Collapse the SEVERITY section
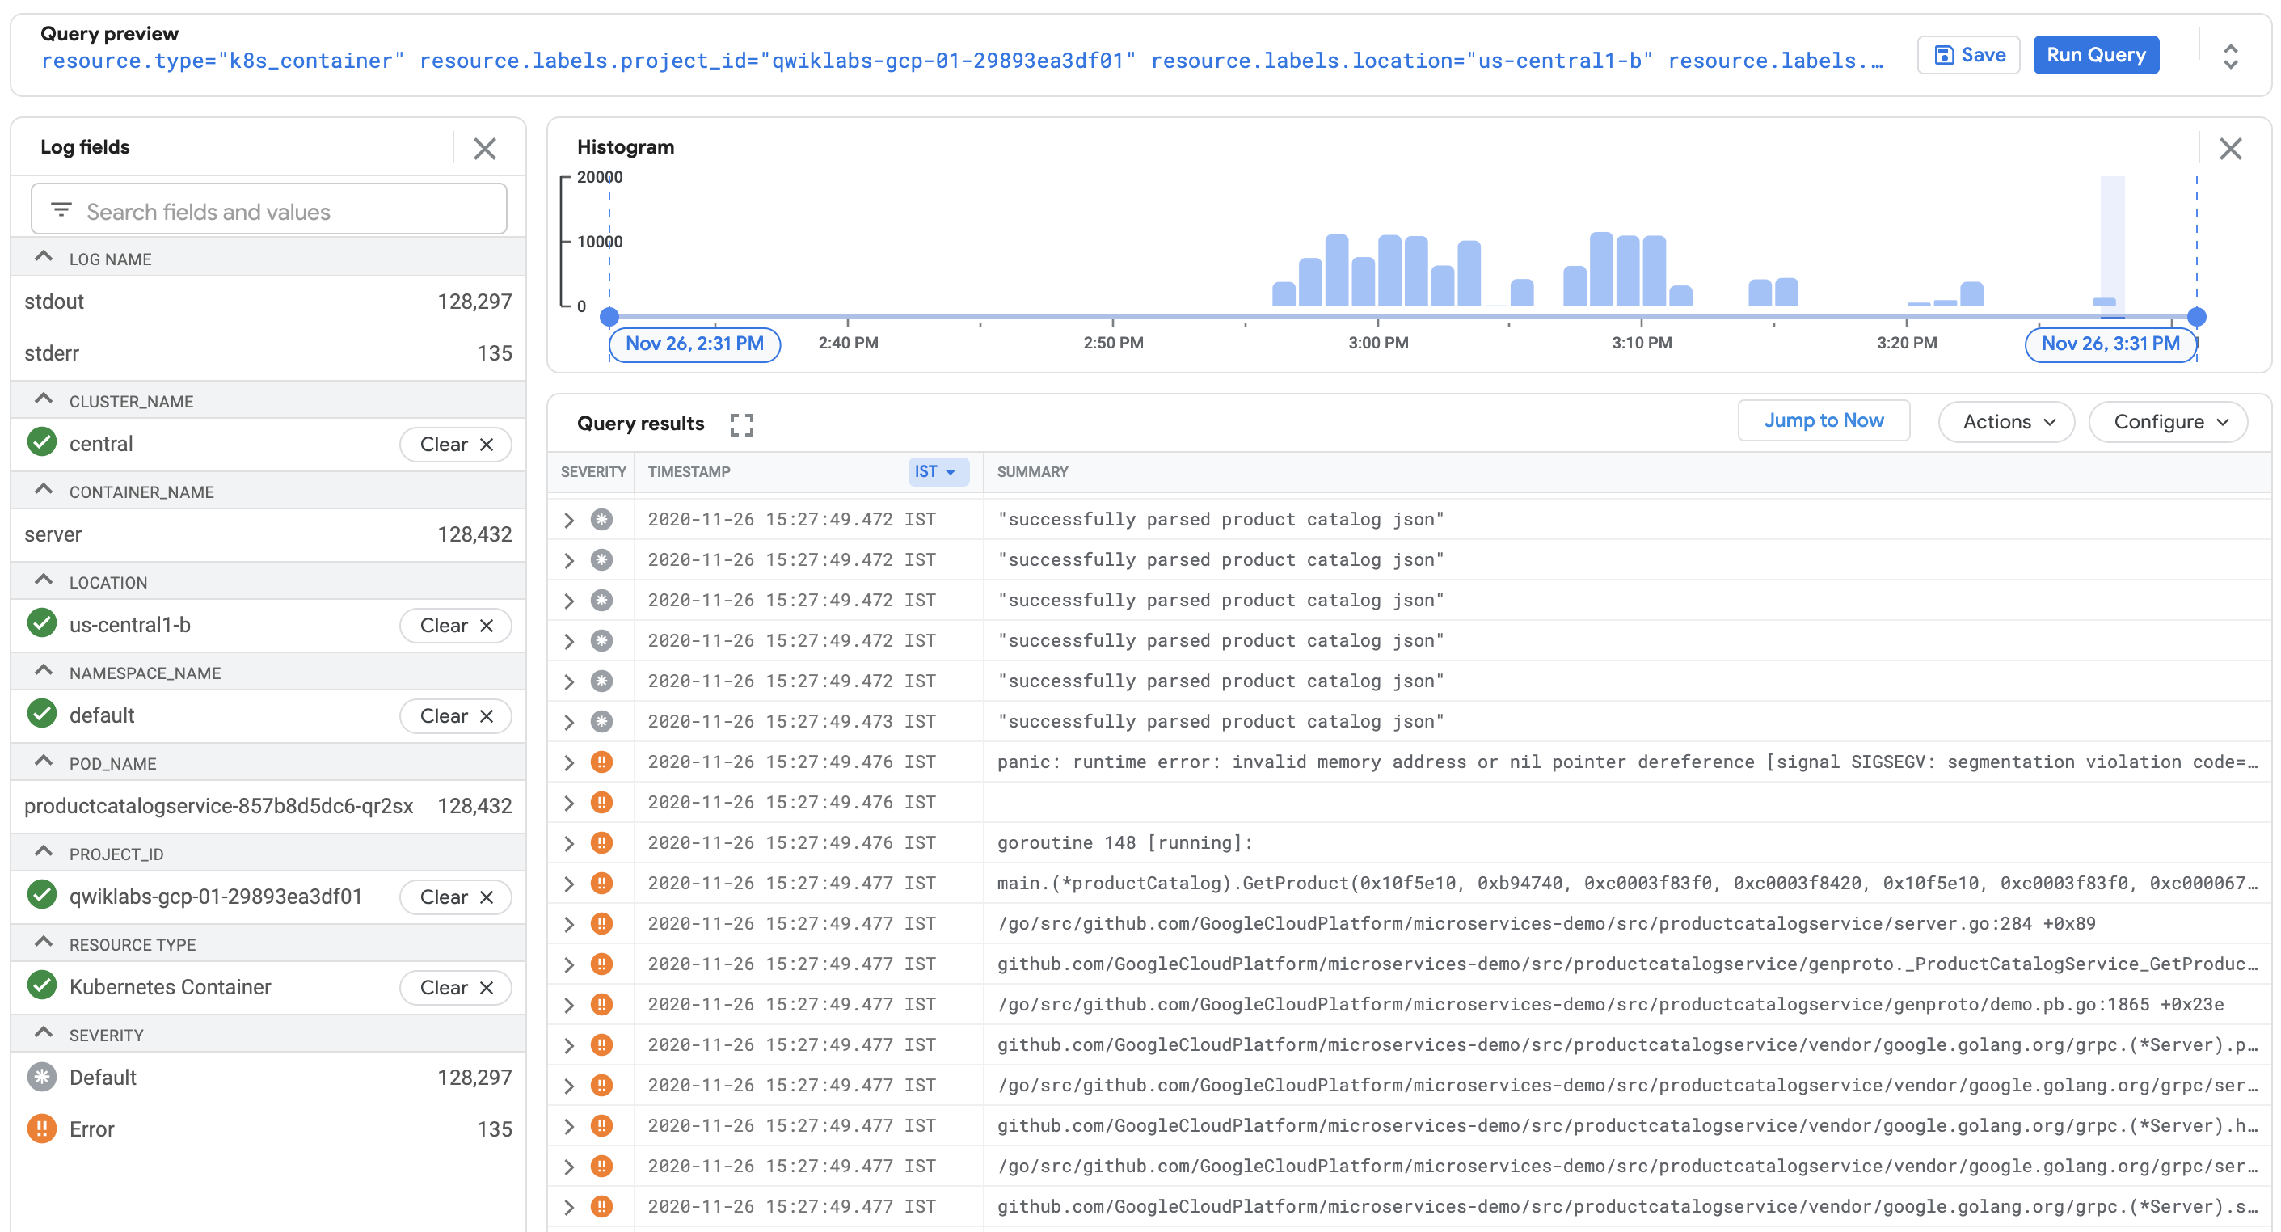This screenshot has height=1232, width=2281. [x=44, y=1034]
